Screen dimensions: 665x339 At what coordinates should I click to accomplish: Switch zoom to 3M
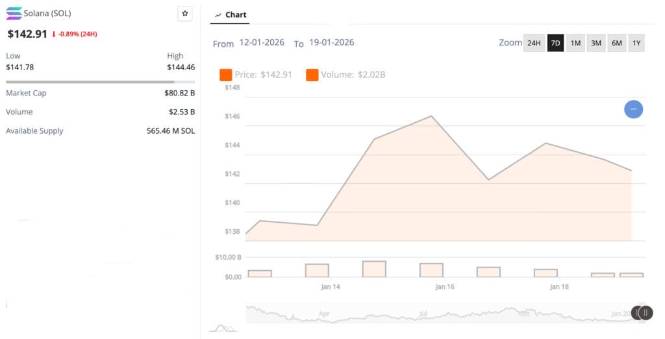pyautogui.click(x=596, y=43)
